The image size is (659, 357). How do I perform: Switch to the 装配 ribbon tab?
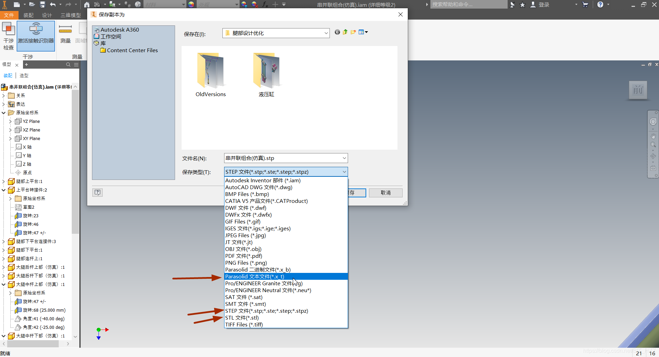(28, 15)
